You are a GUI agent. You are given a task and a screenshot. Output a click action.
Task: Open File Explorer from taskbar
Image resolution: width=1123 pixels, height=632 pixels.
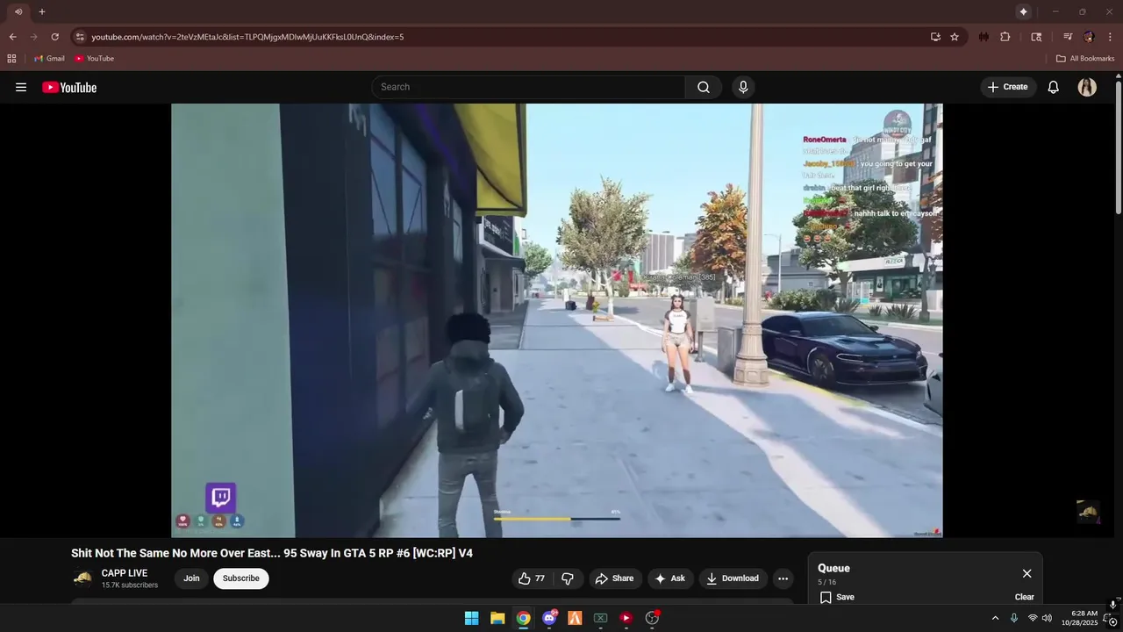point(497,618)
